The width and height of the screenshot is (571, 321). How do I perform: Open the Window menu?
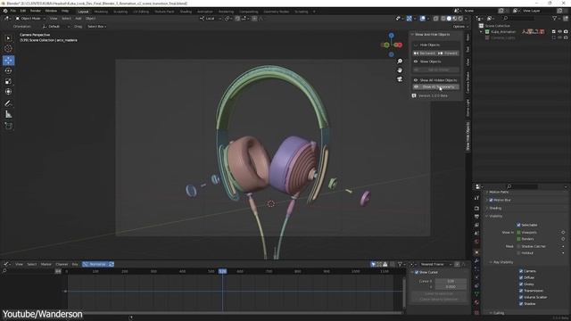[51, 11]
